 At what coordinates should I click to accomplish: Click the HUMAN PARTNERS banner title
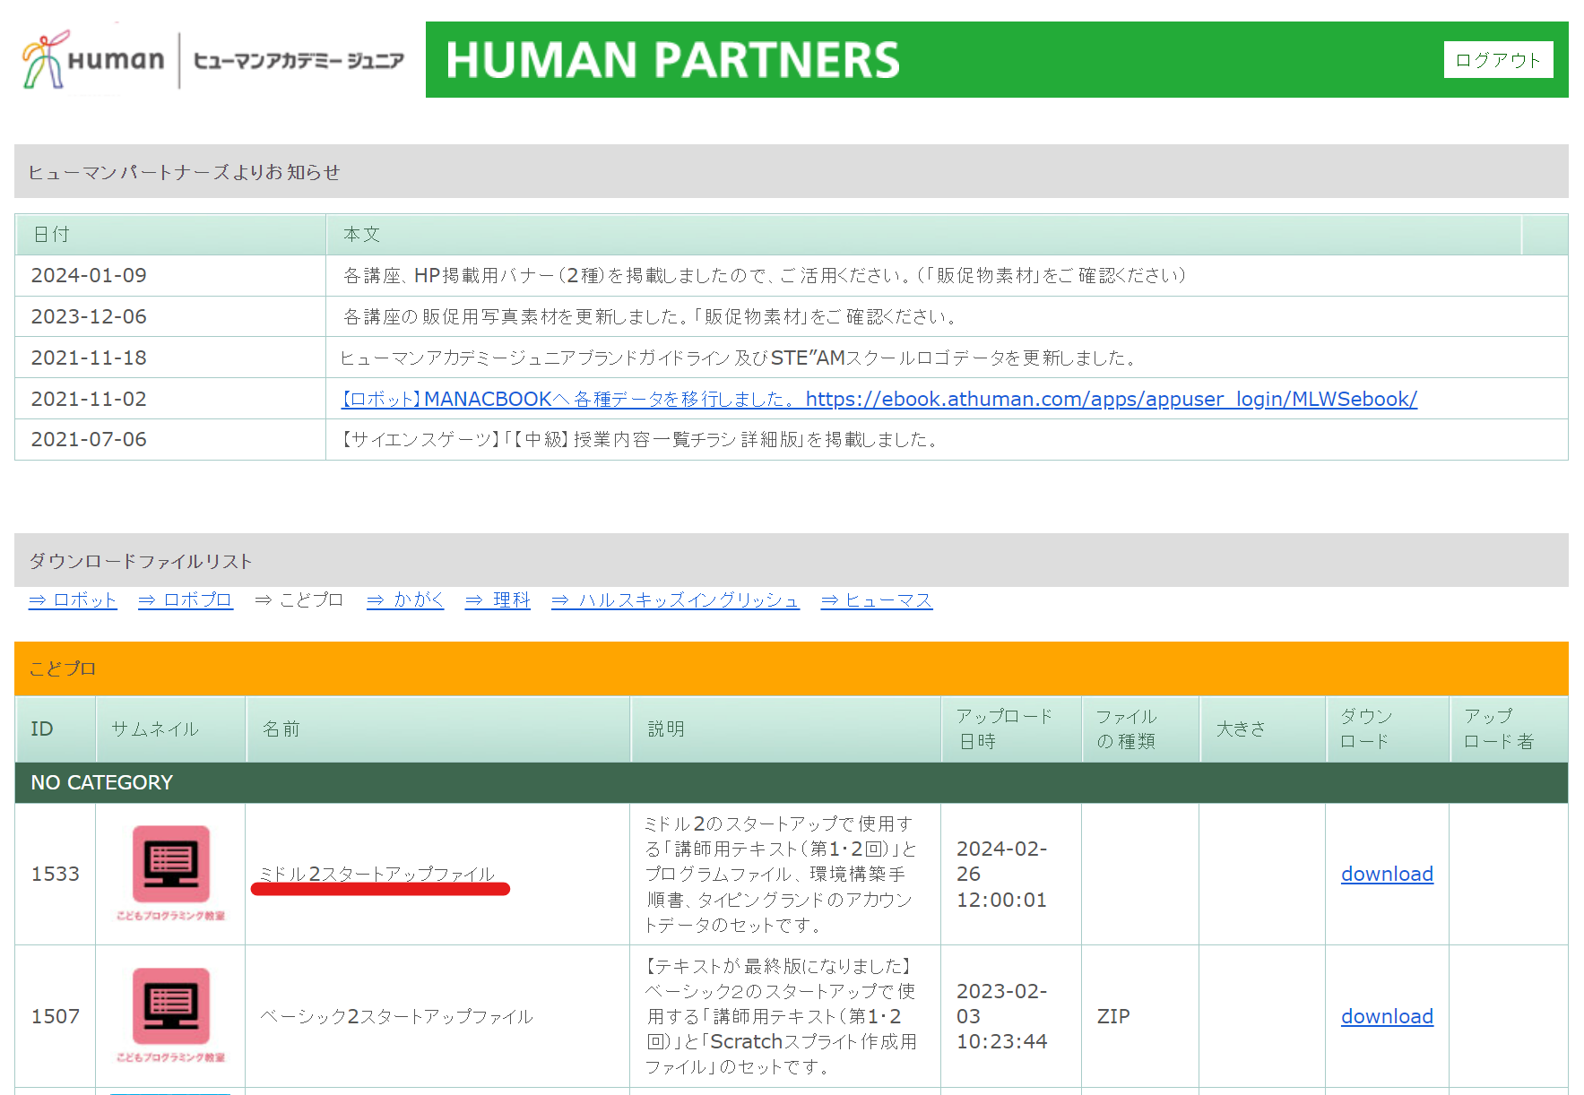click(x=672, y=60)
